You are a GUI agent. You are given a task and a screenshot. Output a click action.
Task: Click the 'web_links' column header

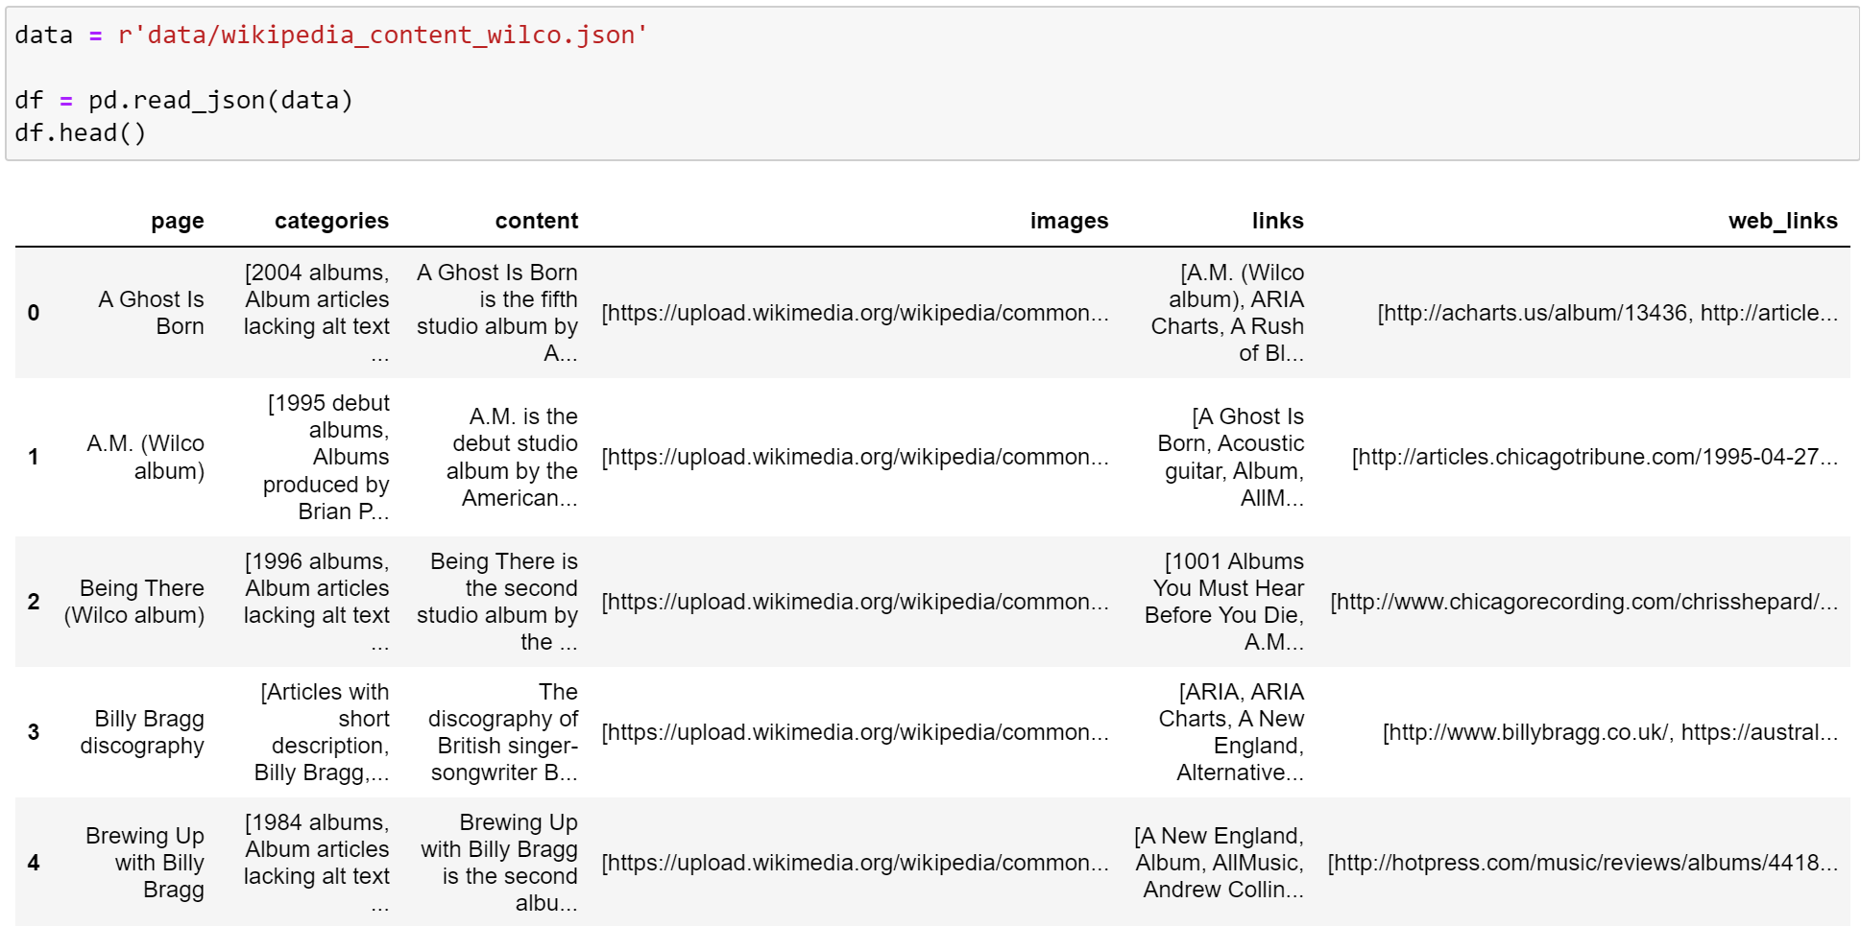point(1782,221)
